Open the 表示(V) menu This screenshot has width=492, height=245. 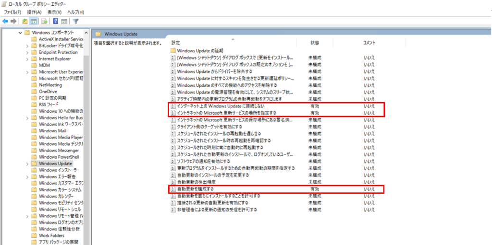click(x=54, y=12)
